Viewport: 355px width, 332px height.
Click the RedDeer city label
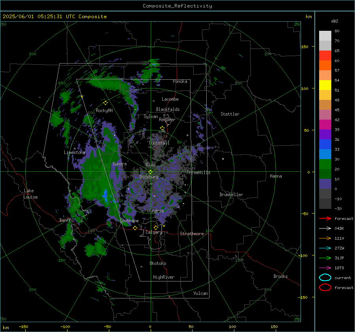(x=167, y=120)
